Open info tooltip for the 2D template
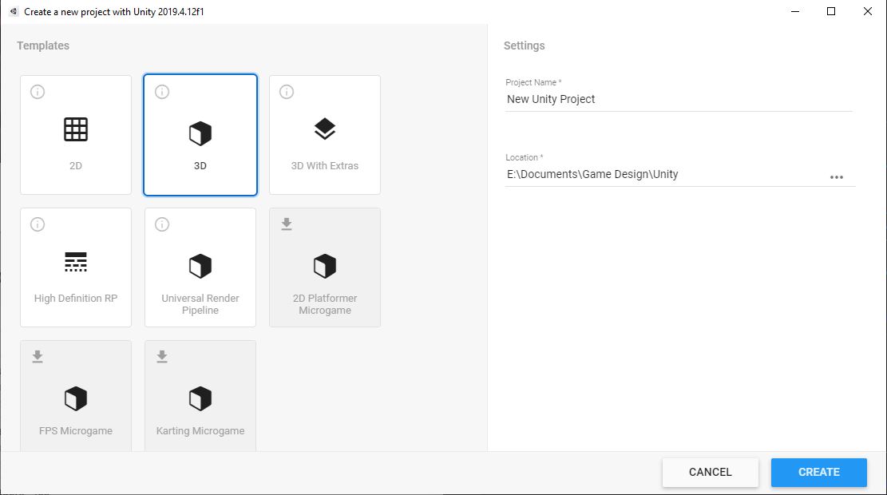Viewport: 887px width, 495px height. pos(37,91)
